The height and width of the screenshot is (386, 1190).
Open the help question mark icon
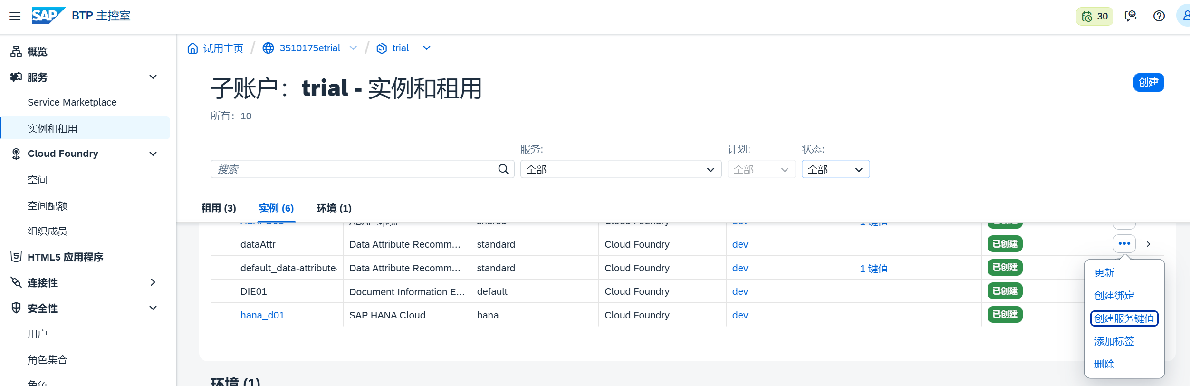tap(1159, 16)
